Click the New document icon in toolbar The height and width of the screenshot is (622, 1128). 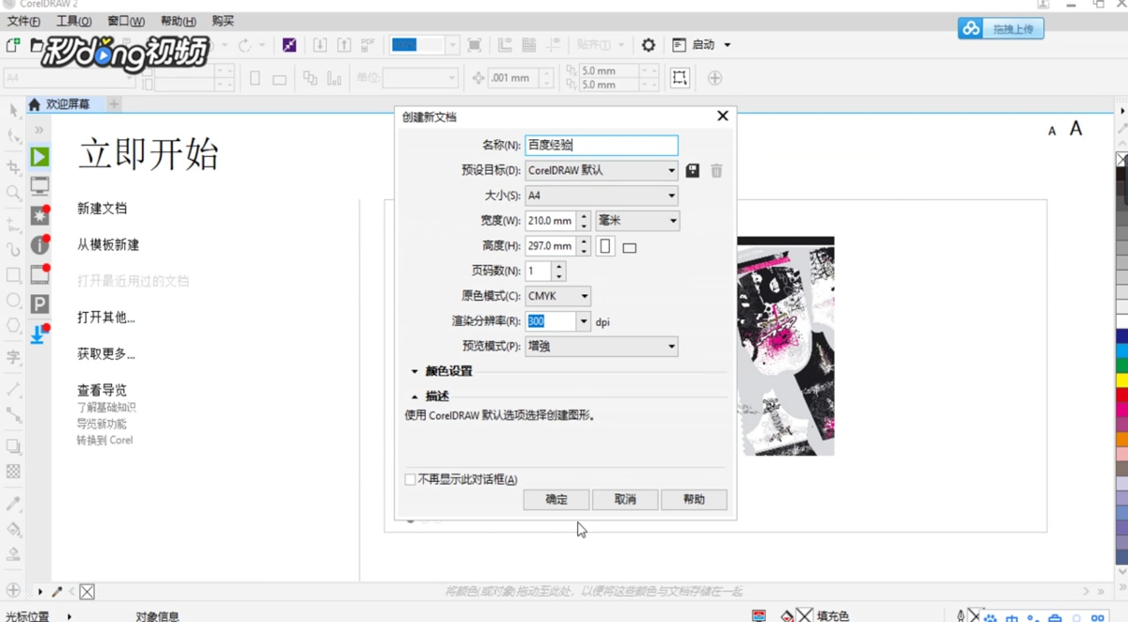13,45
